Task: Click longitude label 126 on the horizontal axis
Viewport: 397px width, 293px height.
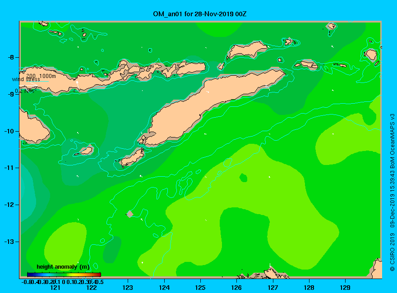Action: (236, 288)
